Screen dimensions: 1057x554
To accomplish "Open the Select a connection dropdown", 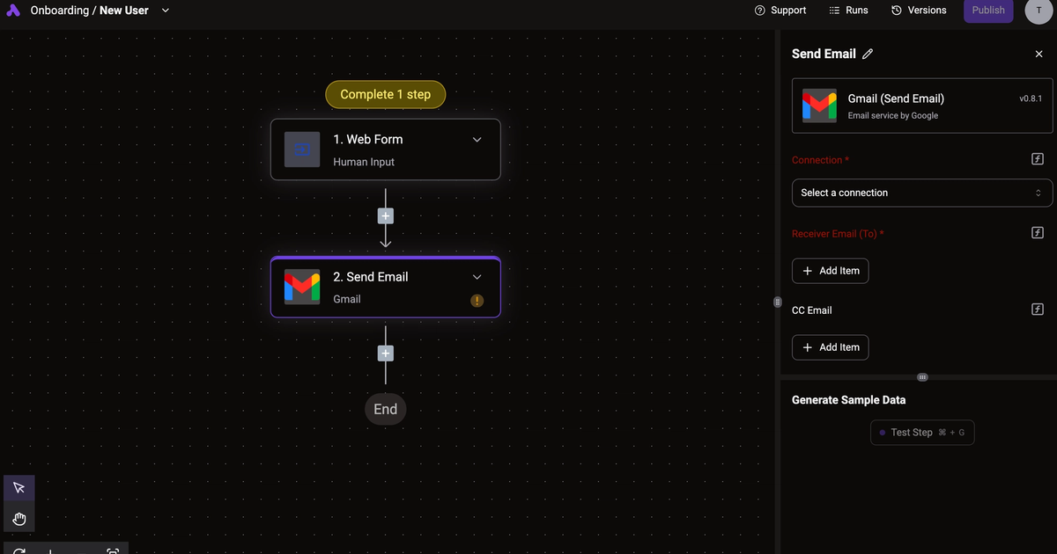I will 921,193.
